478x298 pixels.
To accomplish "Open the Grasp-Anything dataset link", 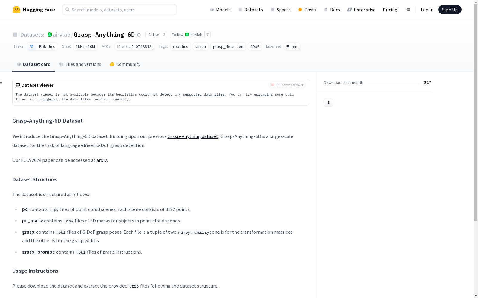I will (193, 136).
